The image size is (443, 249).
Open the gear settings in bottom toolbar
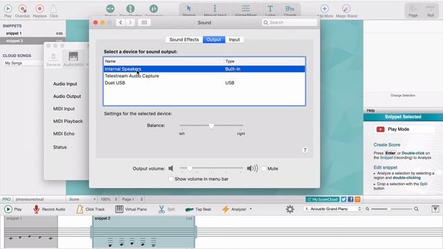coord(290,209)
